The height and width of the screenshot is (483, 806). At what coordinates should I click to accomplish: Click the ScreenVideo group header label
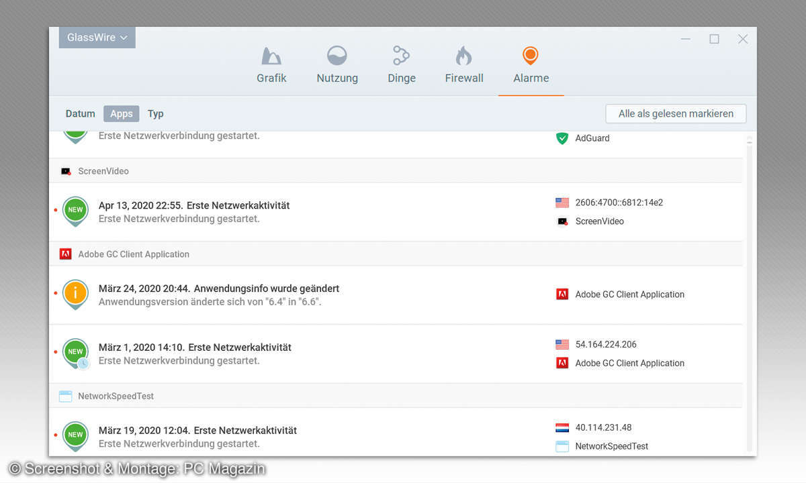[103, 171]
